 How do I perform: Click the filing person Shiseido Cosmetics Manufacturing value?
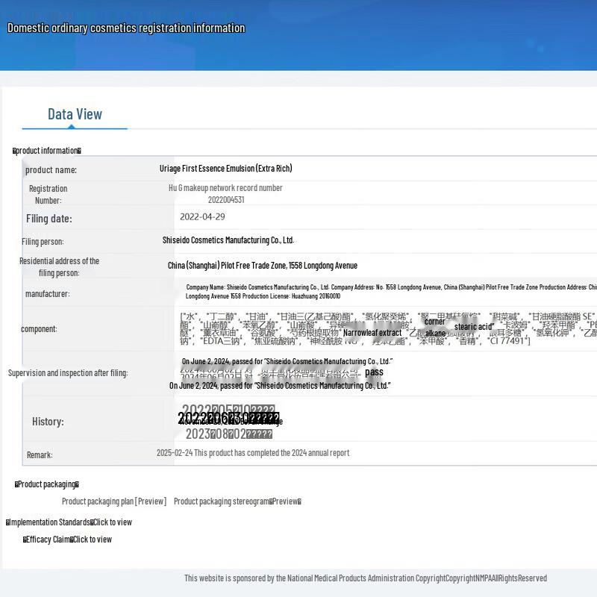pos(228,240)
